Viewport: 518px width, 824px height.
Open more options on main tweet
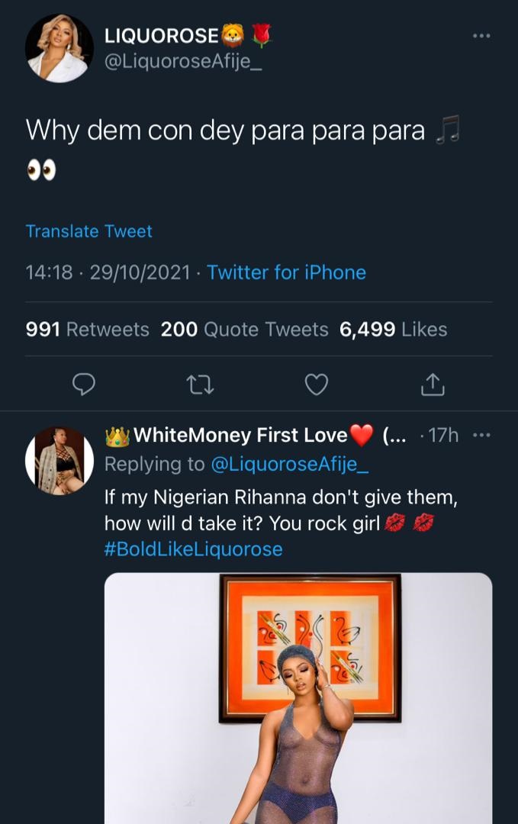coord(481,35)
